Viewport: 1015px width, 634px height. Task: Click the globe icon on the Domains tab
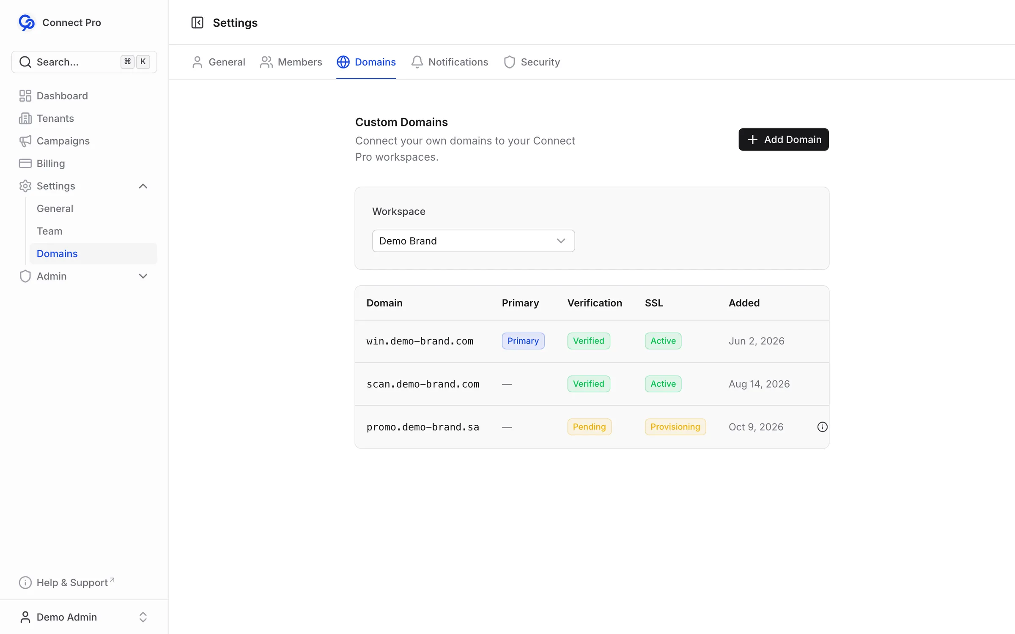click(x=343, y=62)
